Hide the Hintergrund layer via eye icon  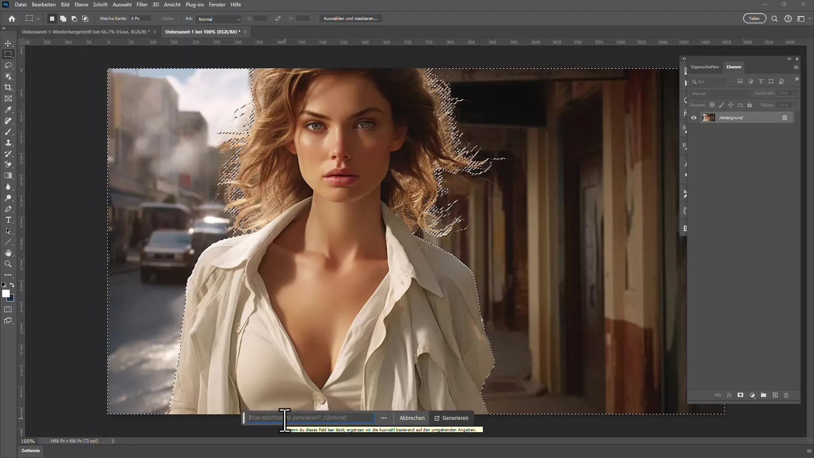point(694,118)
